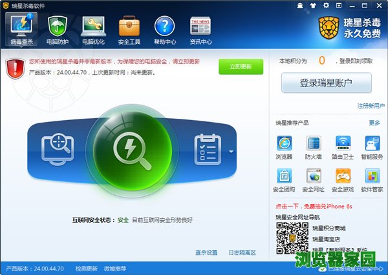Image resolution: width=388 pixels, height=275 pixels.
Task: Click the 登录瑞星账户 login button
Action: coord(326,83)
